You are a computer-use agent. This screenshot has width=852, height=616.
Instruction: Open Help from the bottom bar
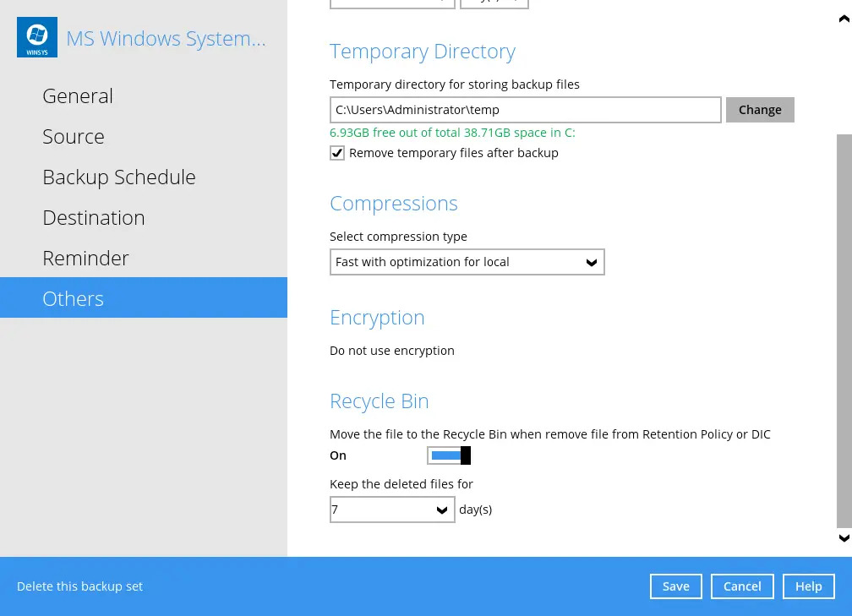pyautogui.click(x=808, y=586)
